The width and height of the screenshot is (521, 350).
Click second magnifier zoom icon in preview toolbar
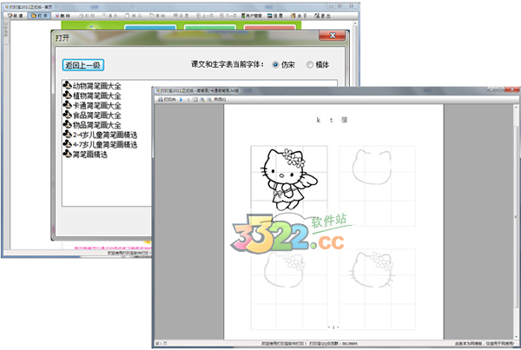pyautogui.click(x=209, y=99)
